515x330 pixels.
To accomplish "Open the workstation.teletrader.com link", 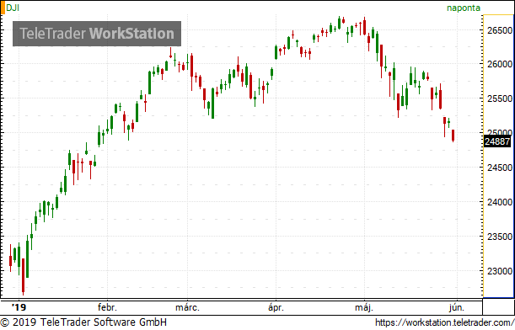I will coord(444,322).
